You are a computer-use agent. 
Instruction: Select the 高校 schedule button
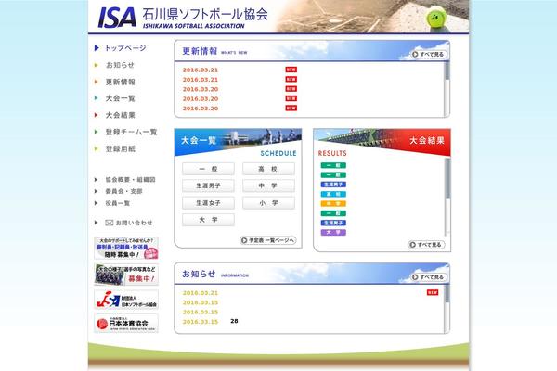(268, 169)
